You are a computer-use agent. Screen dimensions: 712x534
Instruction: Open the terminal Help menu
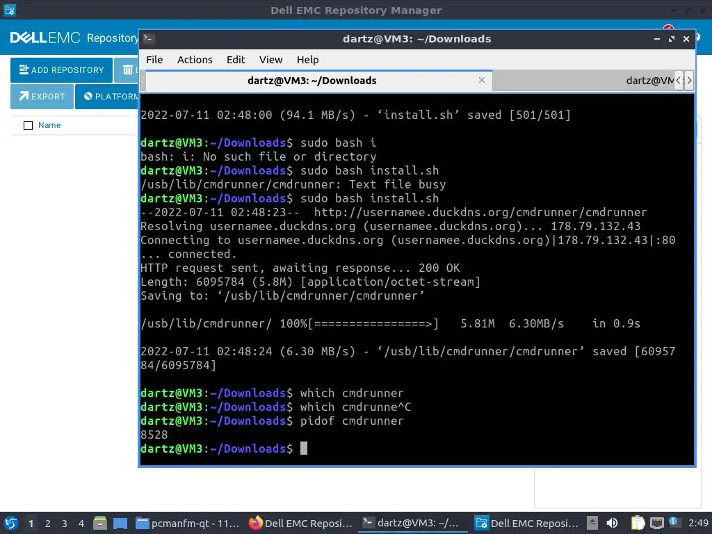pyautogui.click(x=308, y=60)
